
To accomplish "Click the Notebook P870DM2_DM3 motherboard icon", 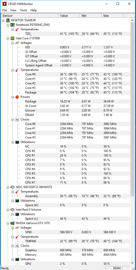I will pos(12,25).
